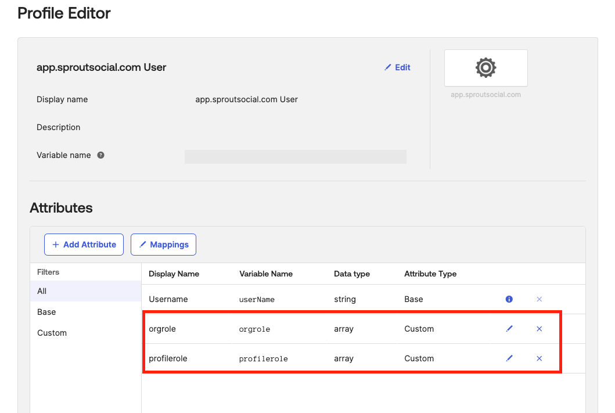
Task: Click the profilerole display name cell
Action: coord(168,358)
